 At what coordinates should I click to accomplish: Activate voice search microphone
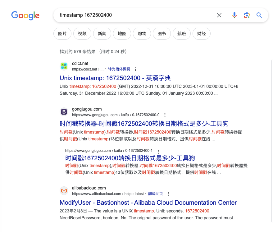234,15
